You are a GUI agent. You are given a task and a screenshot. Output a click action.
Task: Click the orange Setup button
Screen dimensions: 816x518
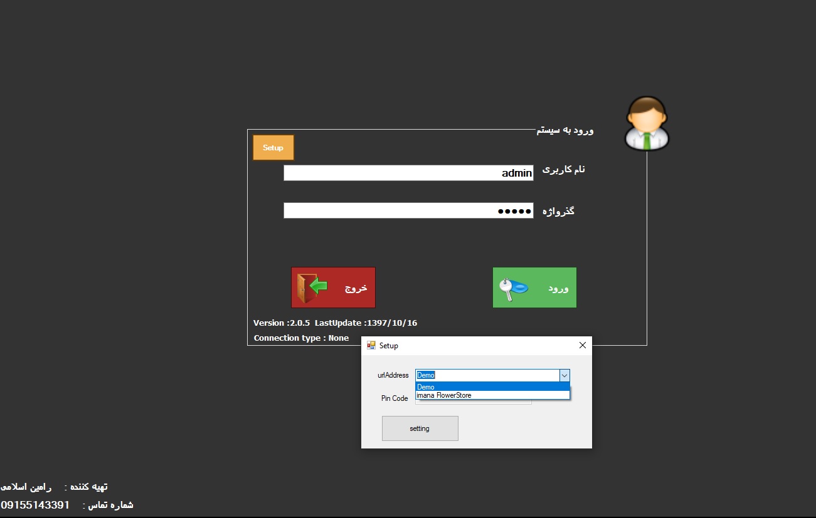pos(273,148)
